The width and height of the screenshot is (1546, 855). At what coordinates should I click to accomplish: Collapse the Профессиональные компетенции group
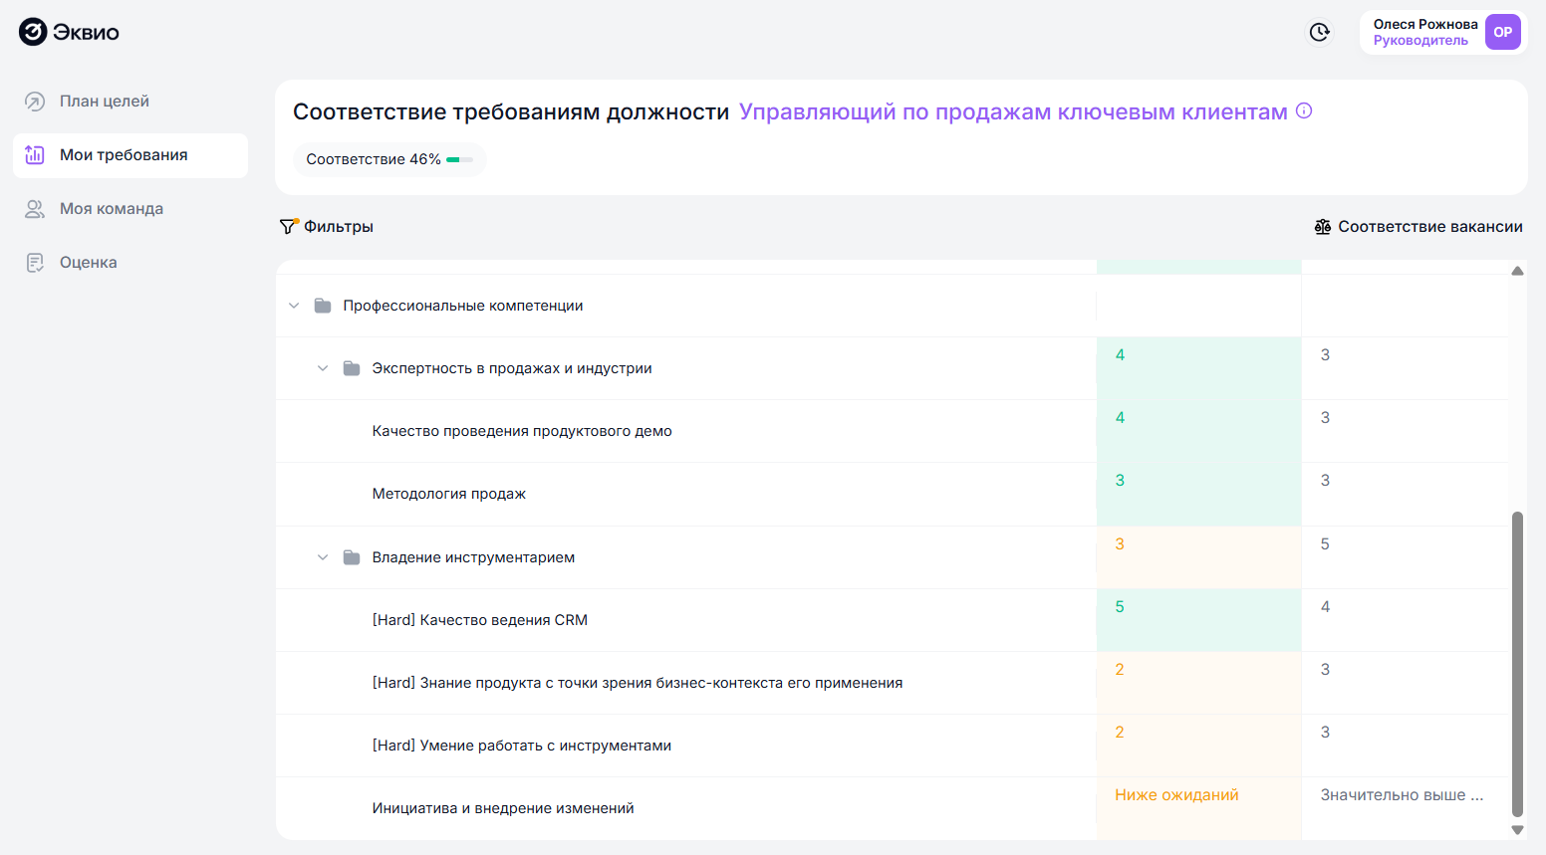pos(294,306)
